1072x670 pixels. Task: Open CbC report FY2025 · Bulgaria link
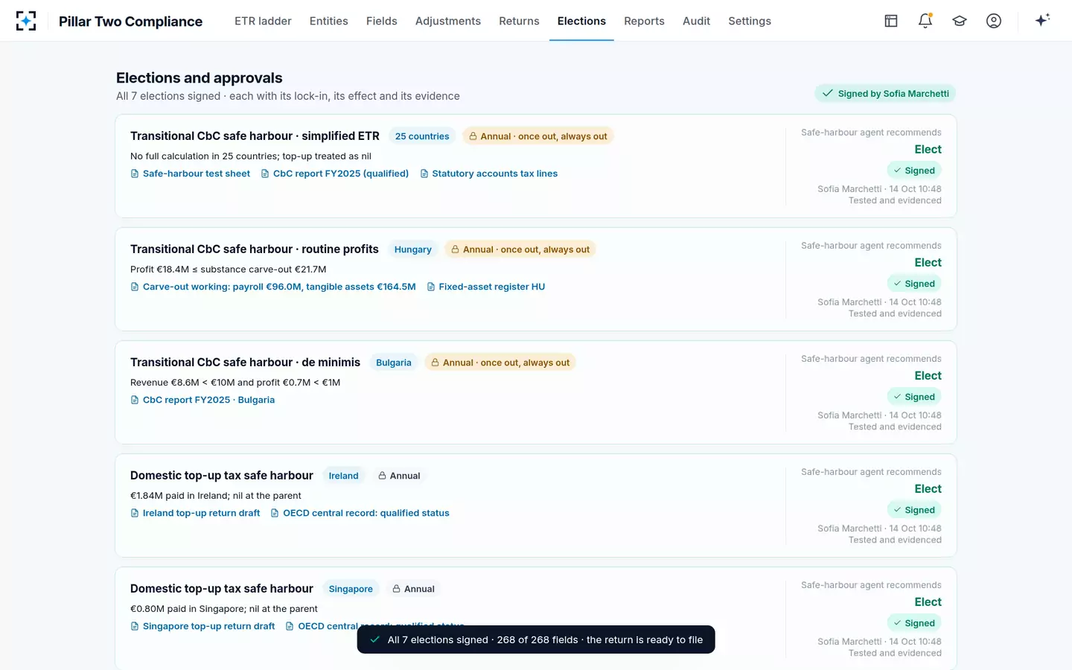(x=208, y=400)
